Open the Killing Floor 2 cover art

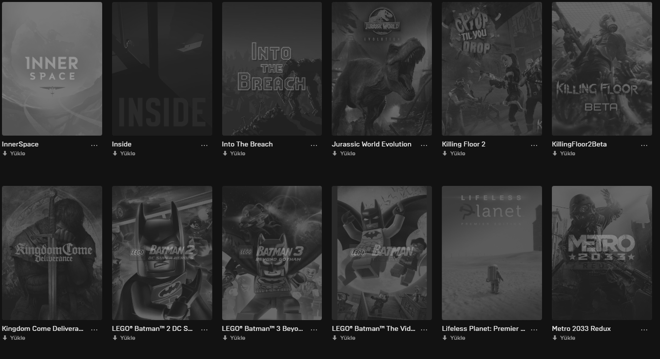[x=492, y=69]
